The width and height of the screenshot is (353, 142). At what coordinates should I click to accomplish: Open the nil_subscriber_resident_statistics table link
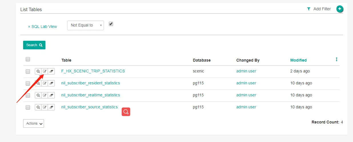tap(91, 83)
